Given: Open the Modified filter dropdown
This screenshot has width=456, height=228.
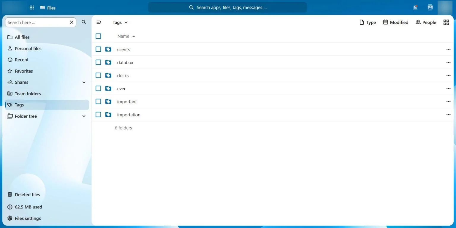Looking at the screenshot, I should (x=396, y=22).
